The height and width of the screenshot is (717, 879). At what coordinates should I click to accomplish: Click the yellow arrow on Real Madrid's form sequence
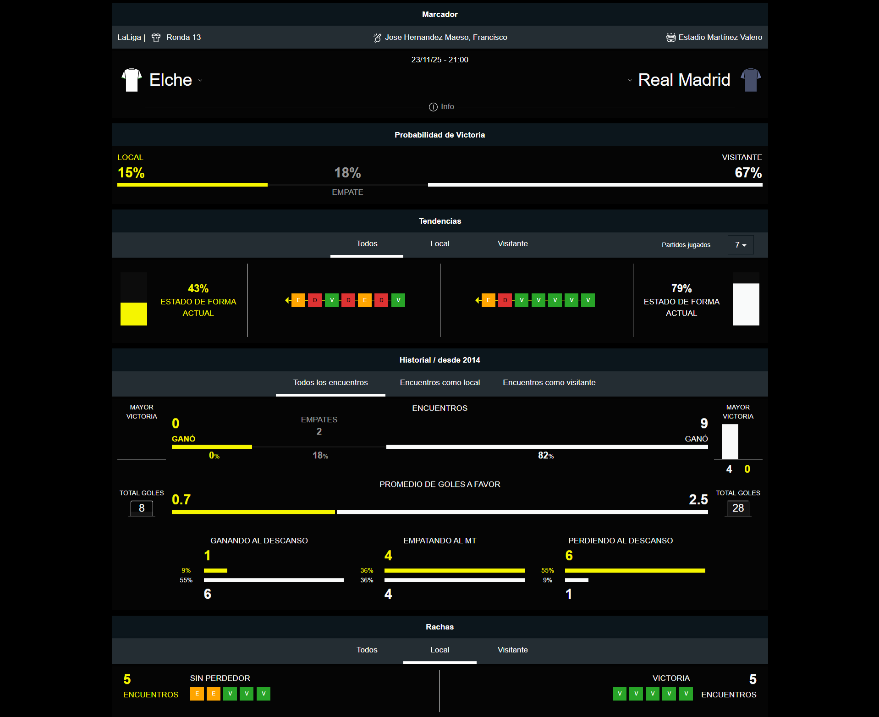click(x=478, y=300)
